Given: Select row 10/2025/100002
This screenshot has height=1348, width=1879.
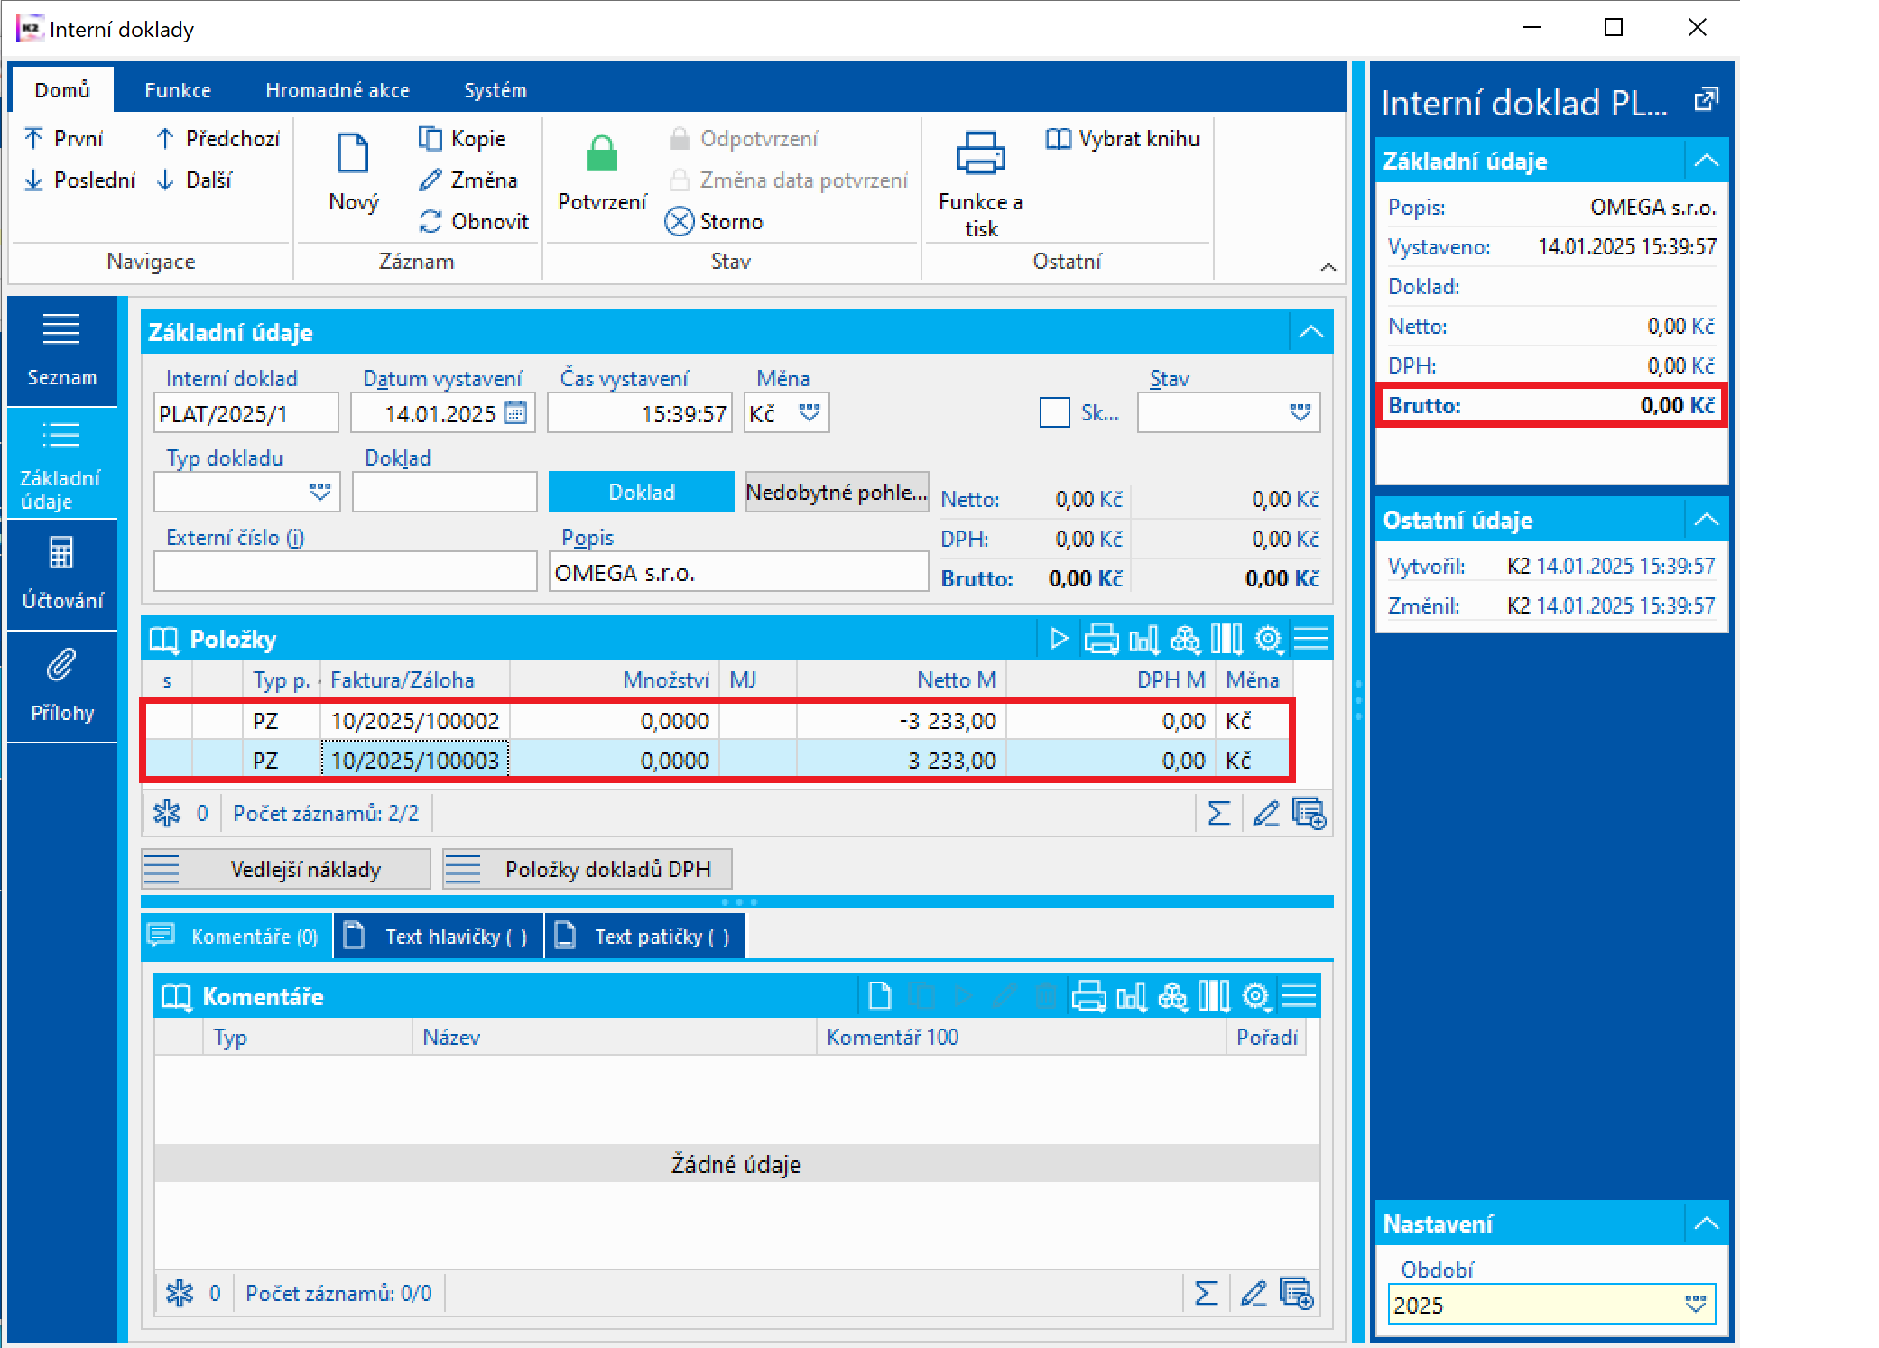Looking at the screenshot, I should (718, 720).
